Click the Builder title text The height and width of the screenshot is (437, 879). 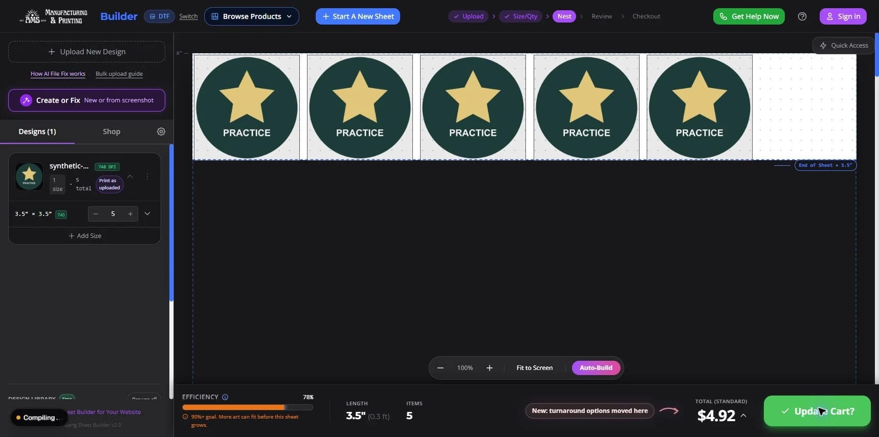119,16
